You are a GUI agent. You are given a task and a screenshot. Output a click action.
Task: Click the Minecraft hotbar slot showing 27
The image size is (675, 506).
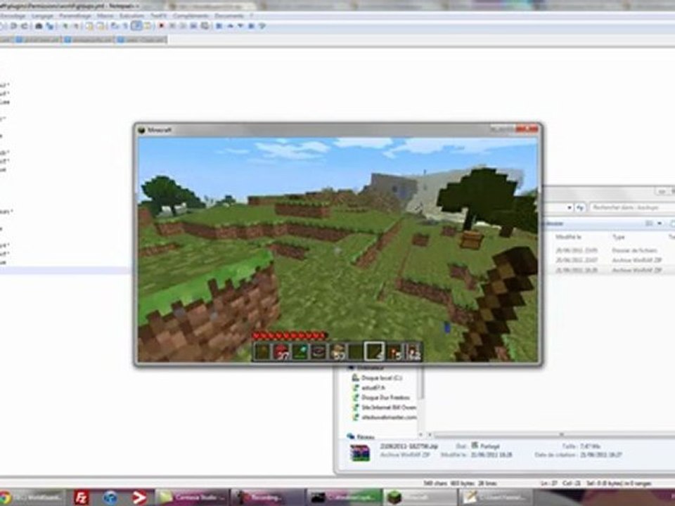click(281, 352)
